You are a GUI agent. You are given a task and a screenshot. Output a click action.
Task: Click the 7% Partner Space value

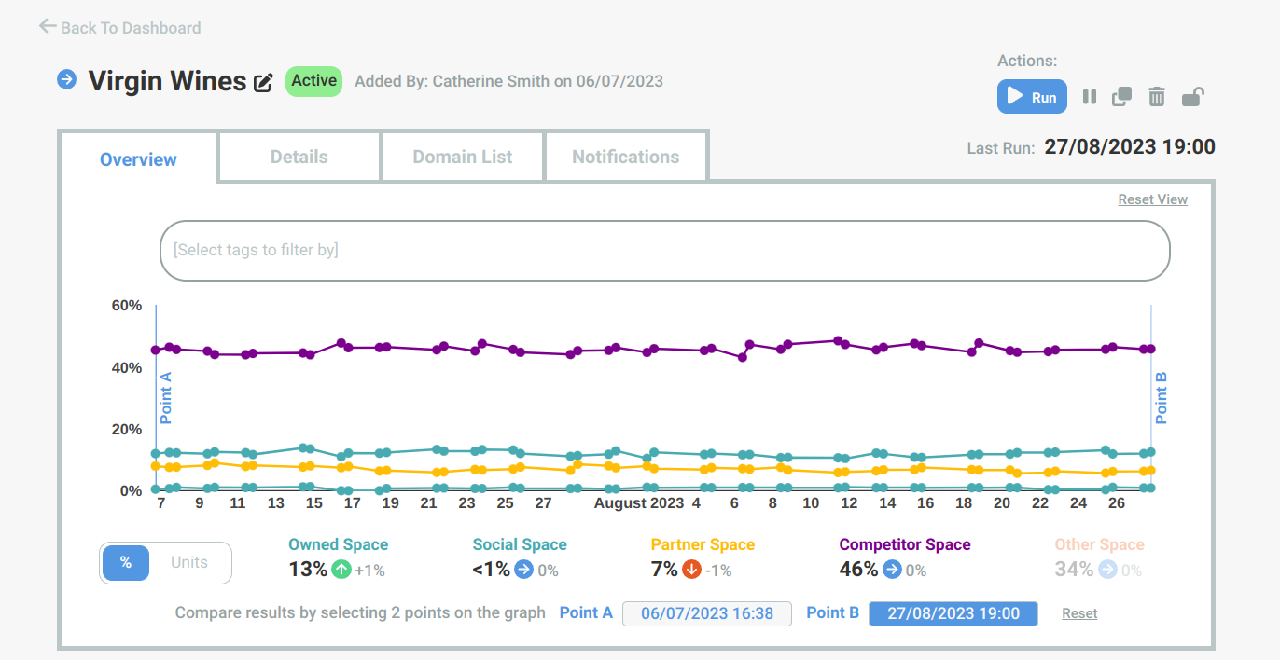point(664,569)
